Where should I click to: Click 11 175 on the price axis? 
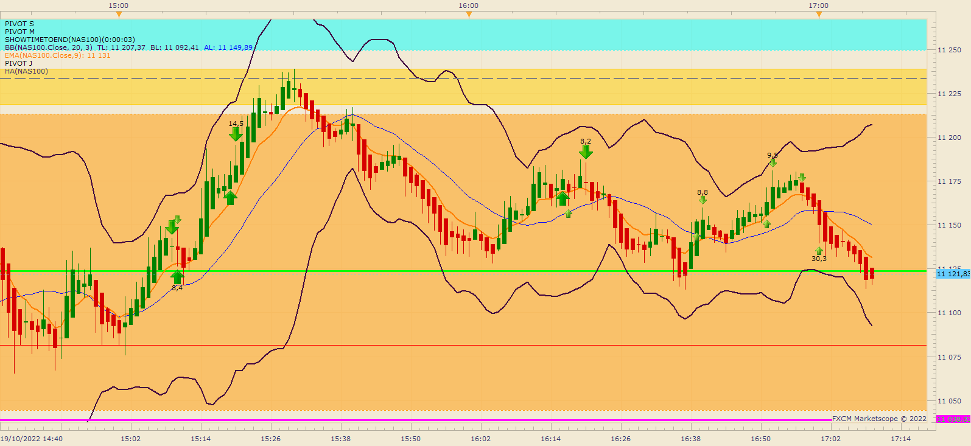(950, 181)
